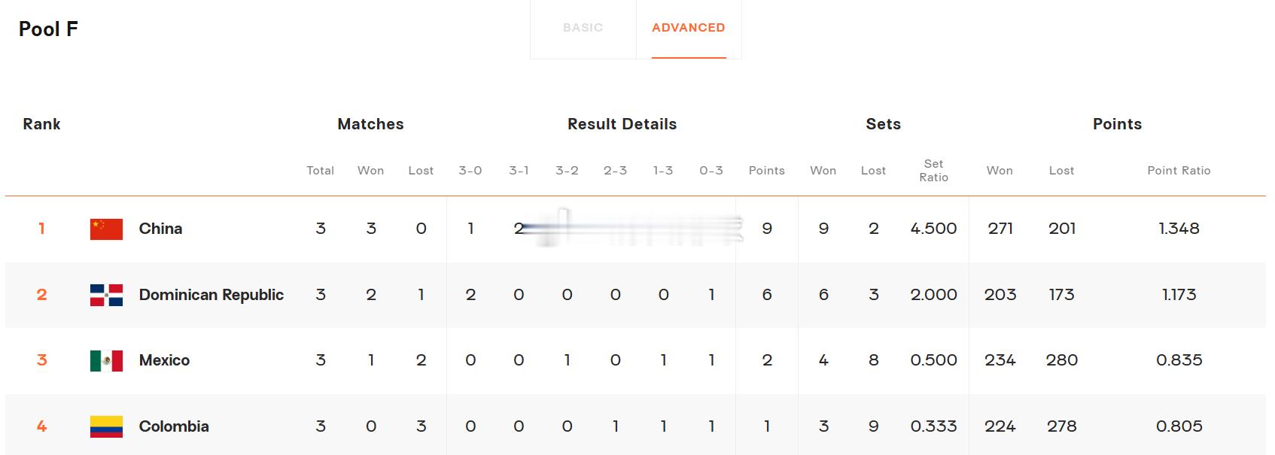Image resolution: width=1275 pixels, height=455 pixels.
Task: Open the China team link
Action: (x=160, y=229)
